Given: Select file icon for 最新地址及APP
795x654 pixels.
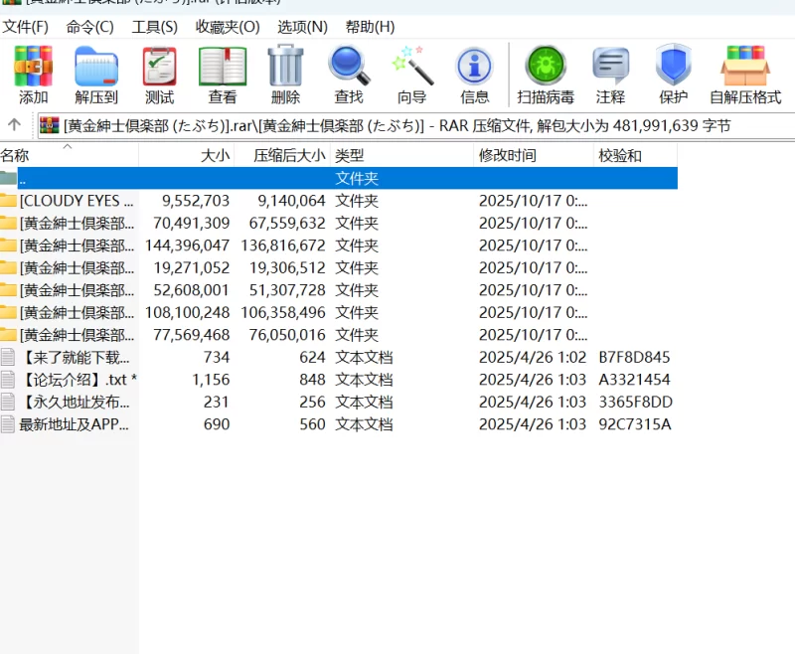Looking at the screenshot, I should [8, 423].
